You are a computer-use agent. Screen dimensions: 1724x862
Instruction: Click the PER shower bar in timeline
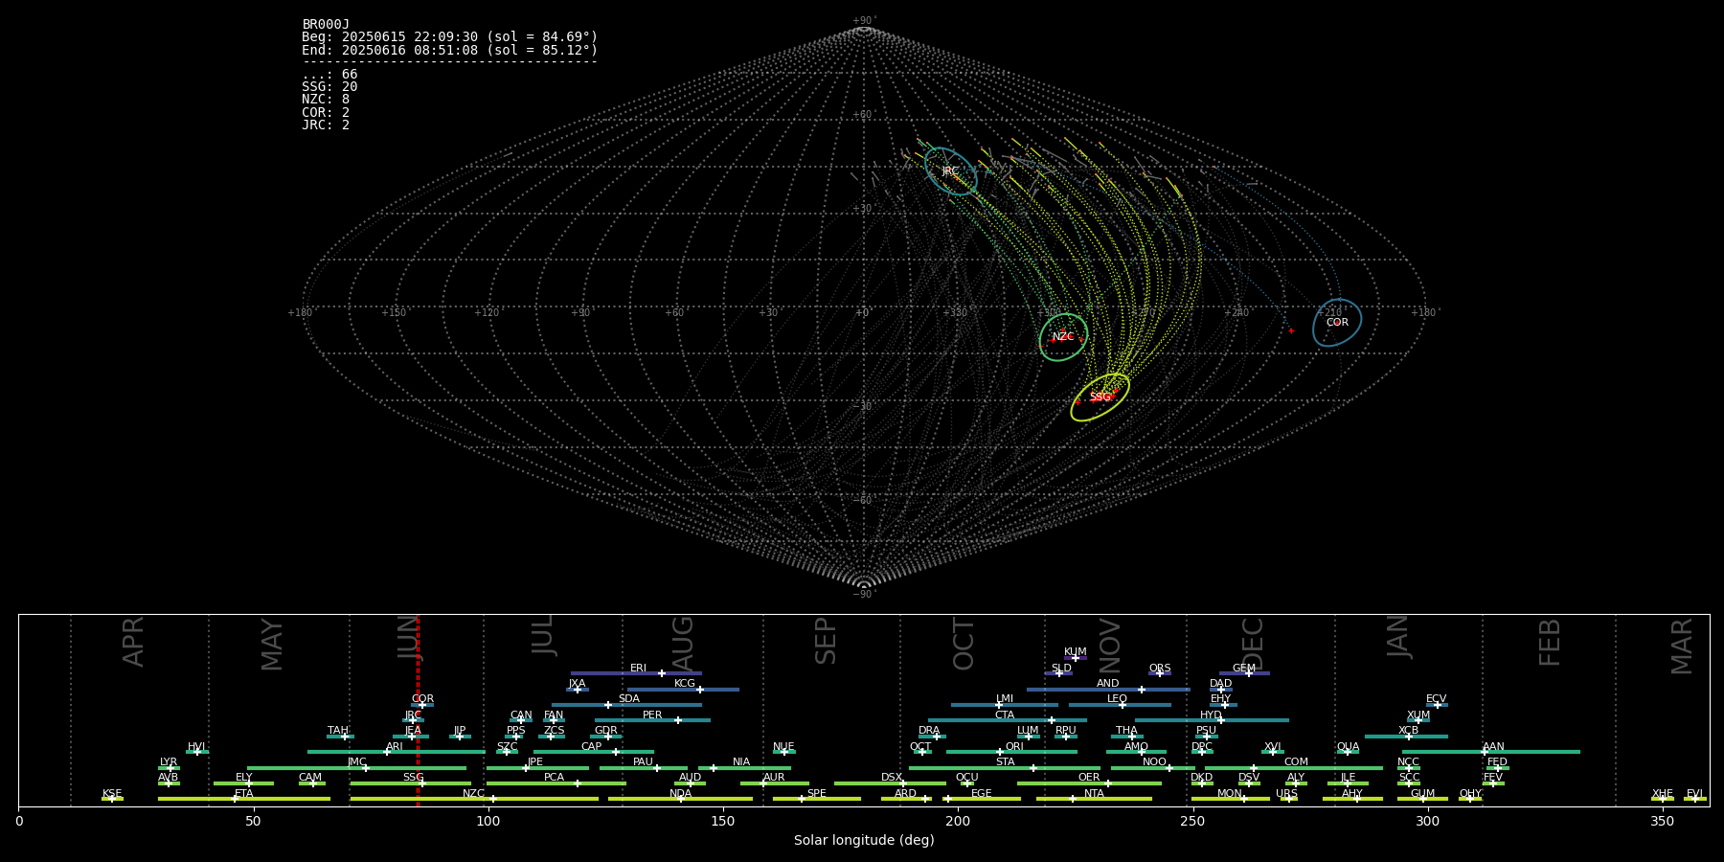(x=652, y=720)
